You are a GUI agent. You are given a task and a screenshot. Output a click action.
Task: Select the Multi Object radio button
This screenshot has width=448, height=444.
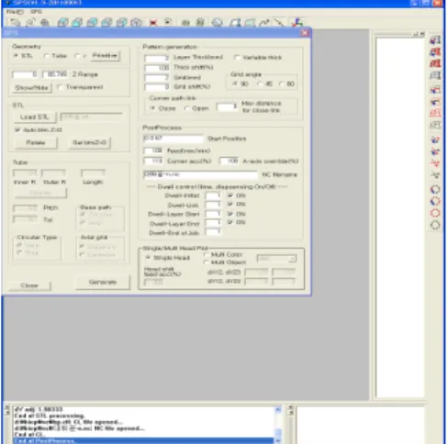206,262
